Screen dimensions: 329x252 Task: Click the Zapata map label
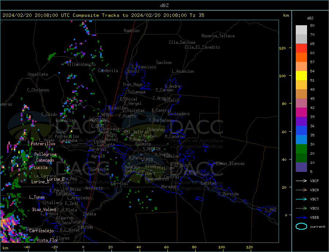click(90, 214)
